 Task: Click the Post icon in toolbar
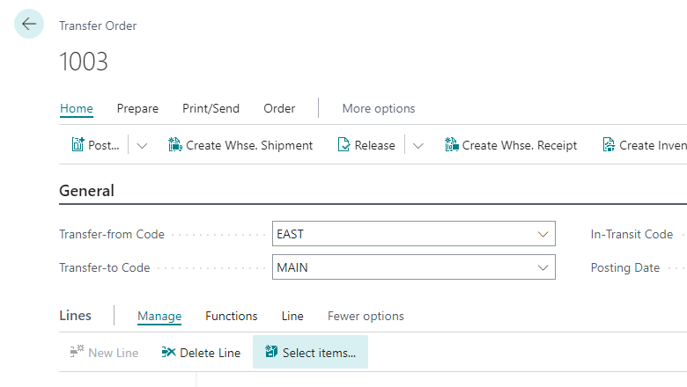pyautogui.click(x=78, y=145)
